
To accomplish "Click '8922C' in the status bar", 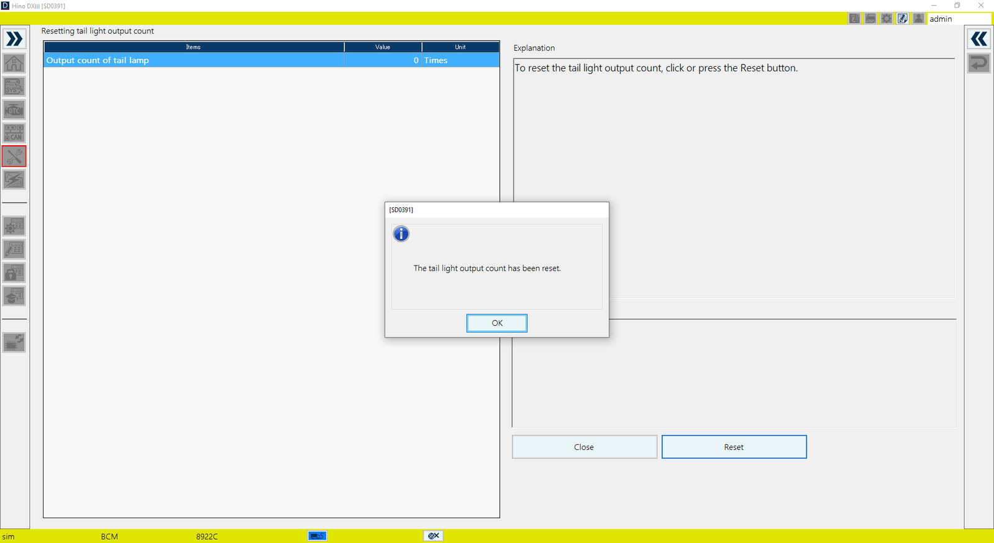I will (x=207, y=536).
